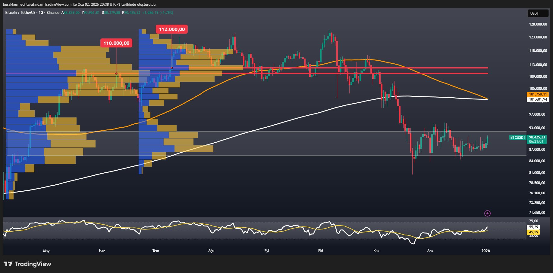Viewport: 553px width, 273px height.
Task: Click the purple lightning bolt icon
Action: (487, 213)
